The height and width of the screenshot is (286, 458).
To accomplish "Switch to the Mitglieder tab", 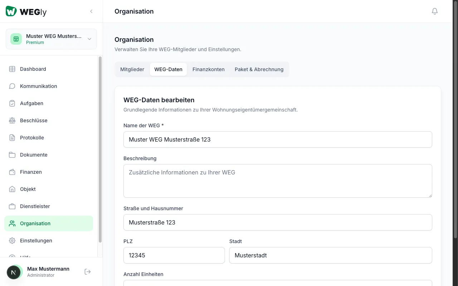I will [132, 69].
